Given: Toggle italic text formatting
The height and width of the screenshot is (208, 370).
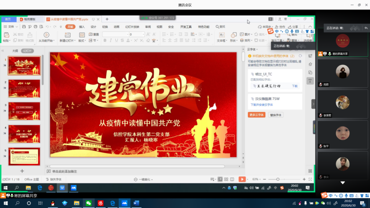Looking at the screenshot, I should point(110,40).
